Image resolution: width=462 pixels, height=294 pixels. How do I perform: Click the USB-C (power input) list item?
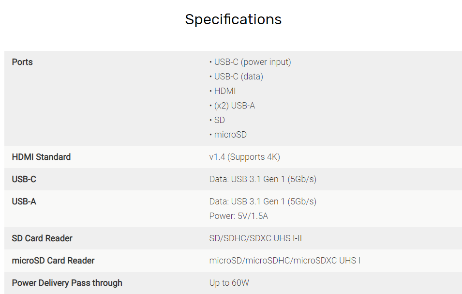pos(253,62)
